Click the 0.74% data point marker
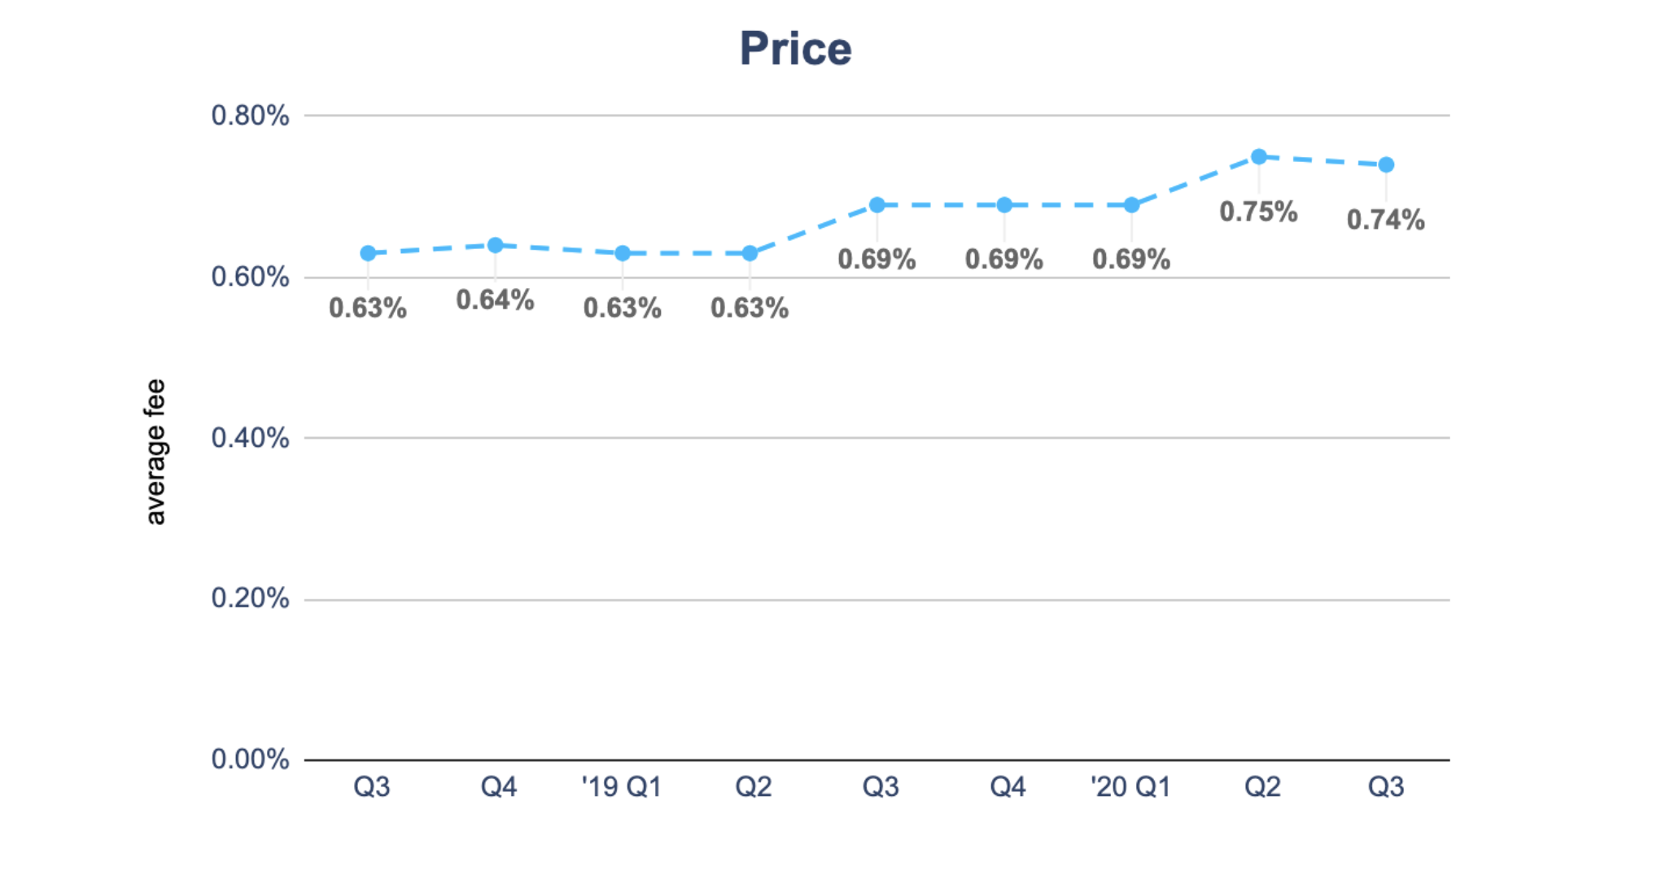Image resolution: width=1657 pixels, height=871 pixels. click(1386, 165)
